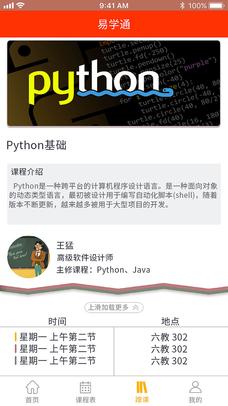Screen dimensions: 228x406
Task: Tap the red marker on second schedule row
Action: [16, 349]
